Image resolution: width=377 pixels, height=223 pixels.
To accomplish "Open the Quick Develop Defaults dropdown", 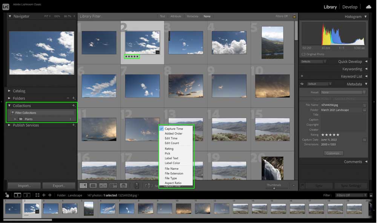I will point(313,61).
